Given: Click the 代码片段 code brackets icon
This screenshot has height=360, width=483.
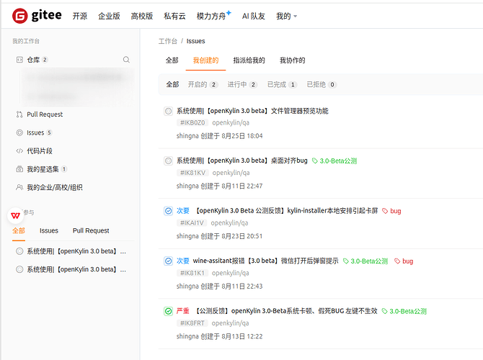Looking at the screenshot, I should tap(19, 150).
